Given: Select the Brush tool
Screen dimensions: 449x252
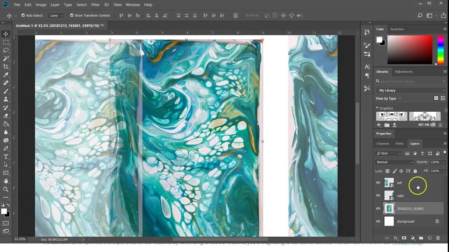Looking at the screenshot, I should (6, 91).
